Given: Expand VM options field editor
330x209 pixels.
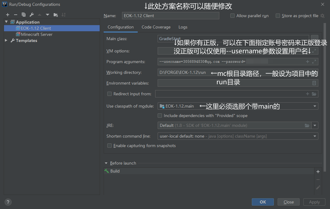Looking at the screenshot, I should [314, 51].
